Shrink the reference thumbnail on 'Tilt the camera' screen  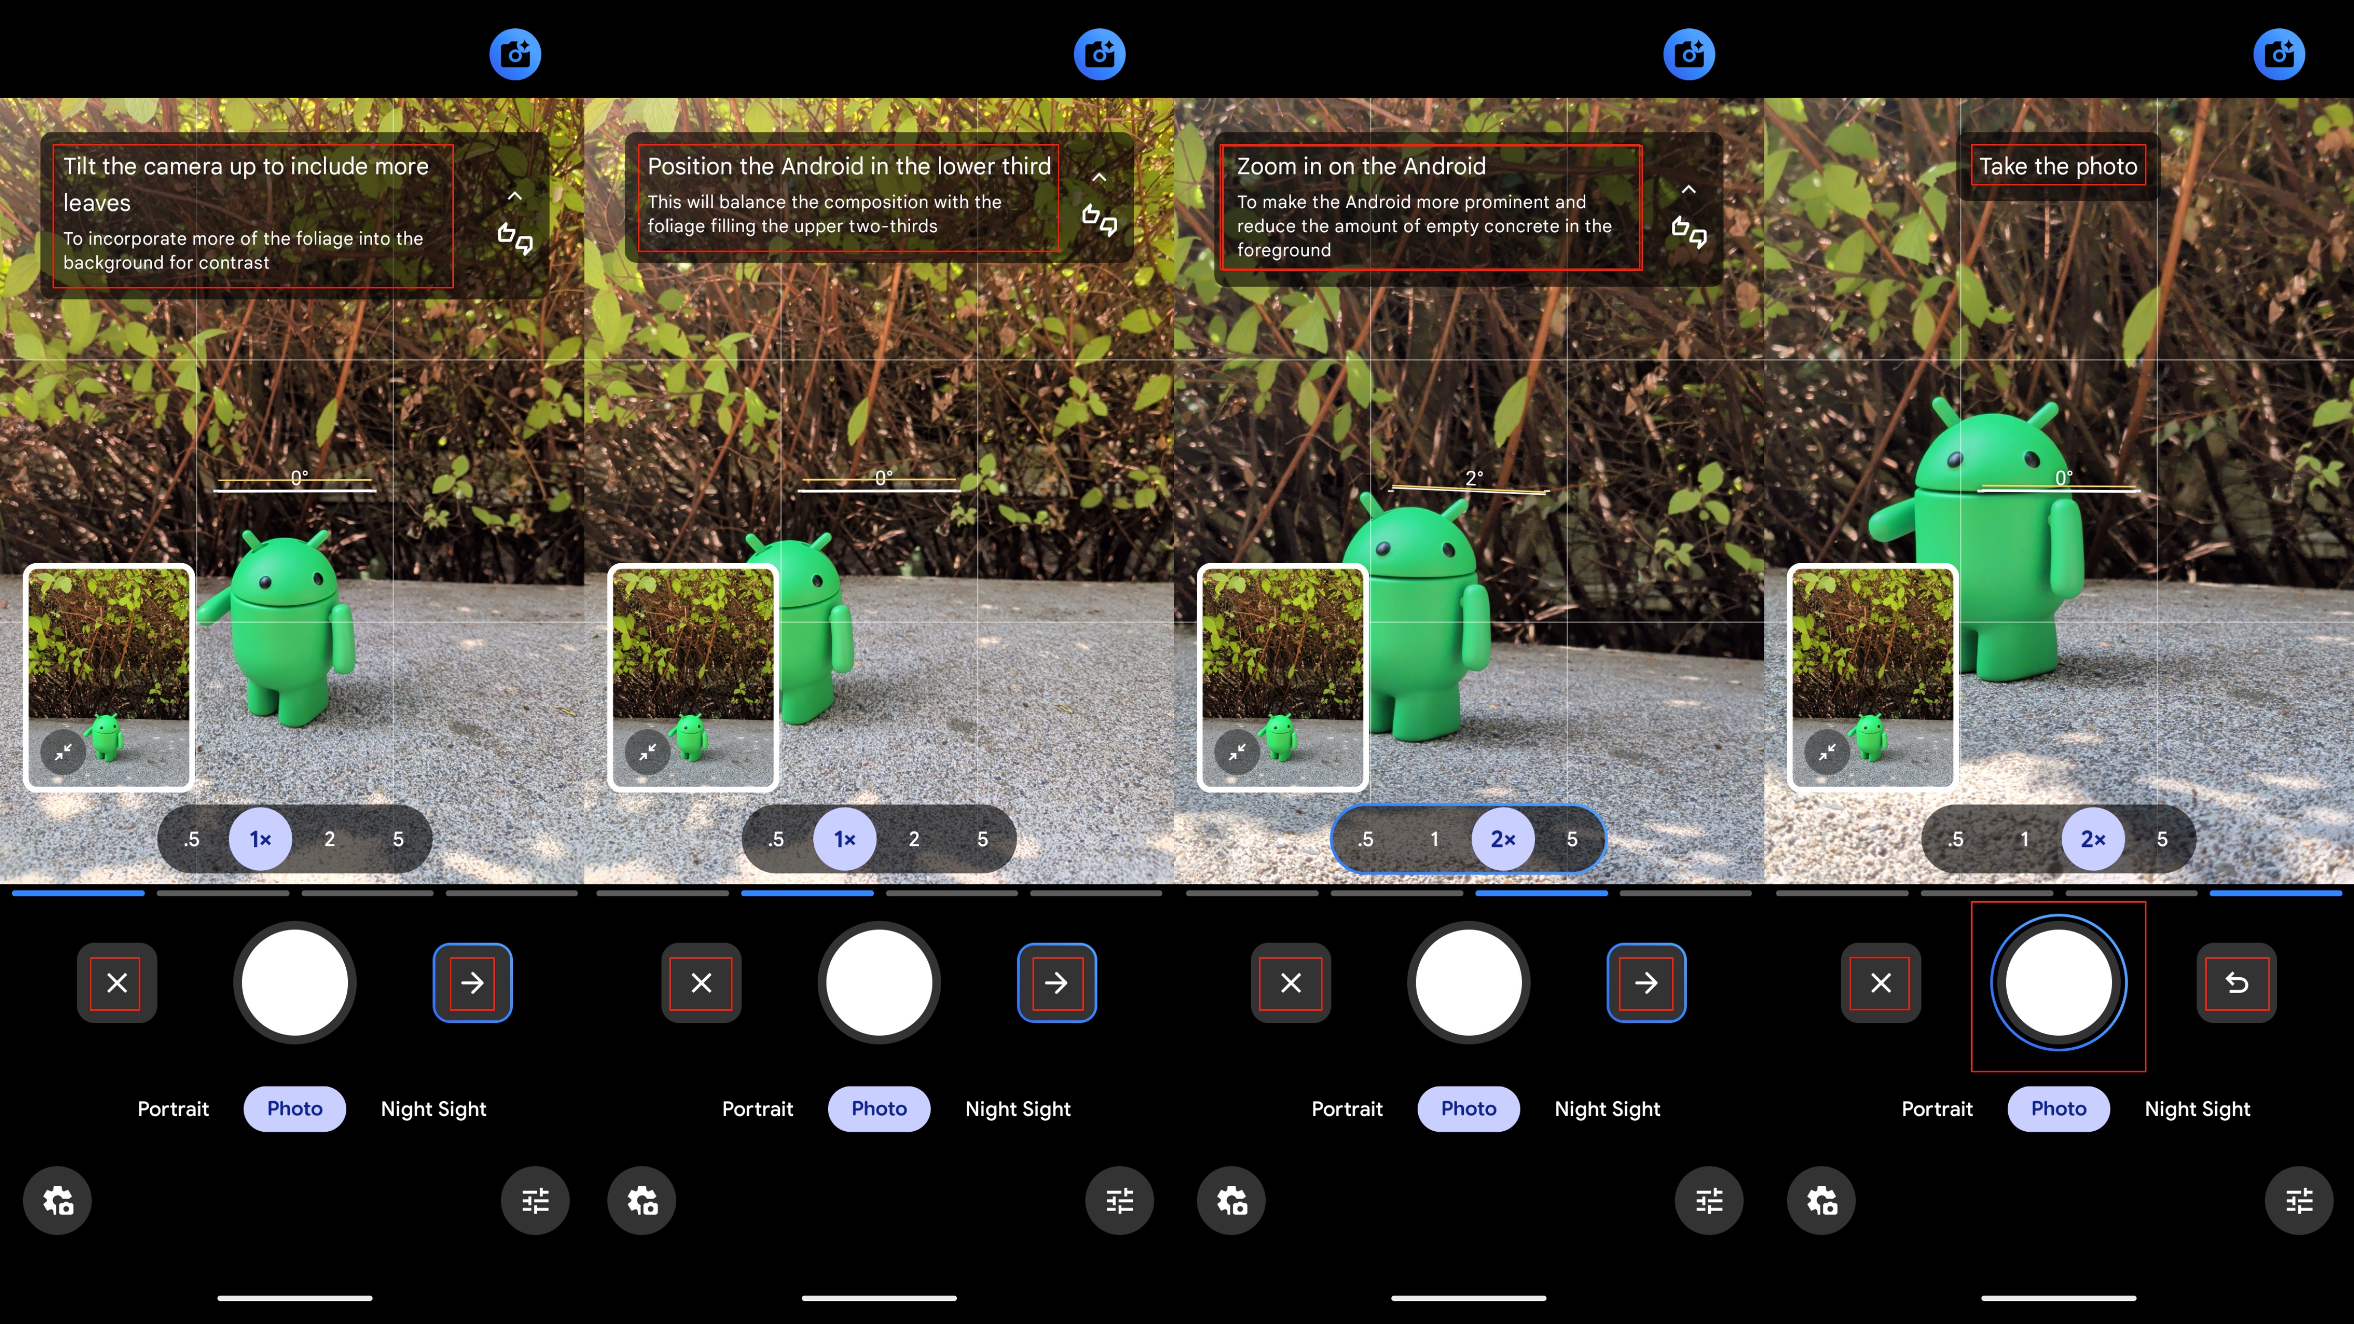point(63,752)
